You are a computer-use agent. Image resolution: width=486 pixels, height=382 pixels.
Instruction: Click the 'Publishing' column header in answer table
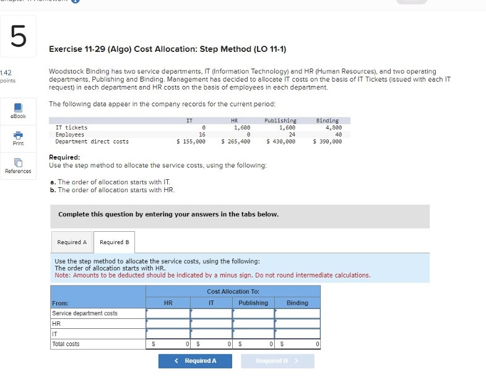point(253,303)
